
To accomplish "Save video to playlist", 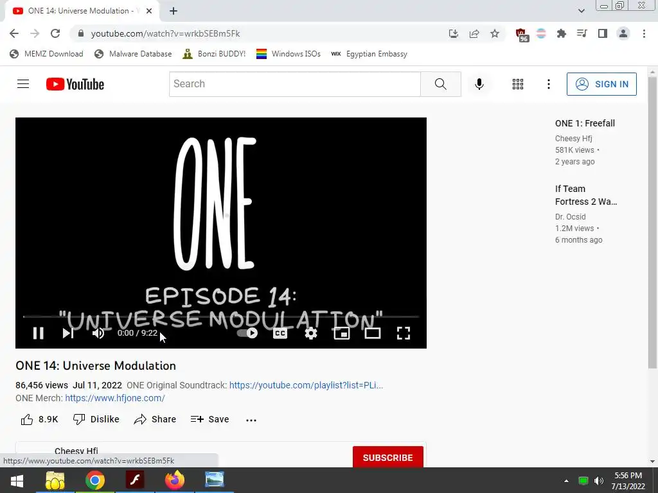I will coord(210,419).
